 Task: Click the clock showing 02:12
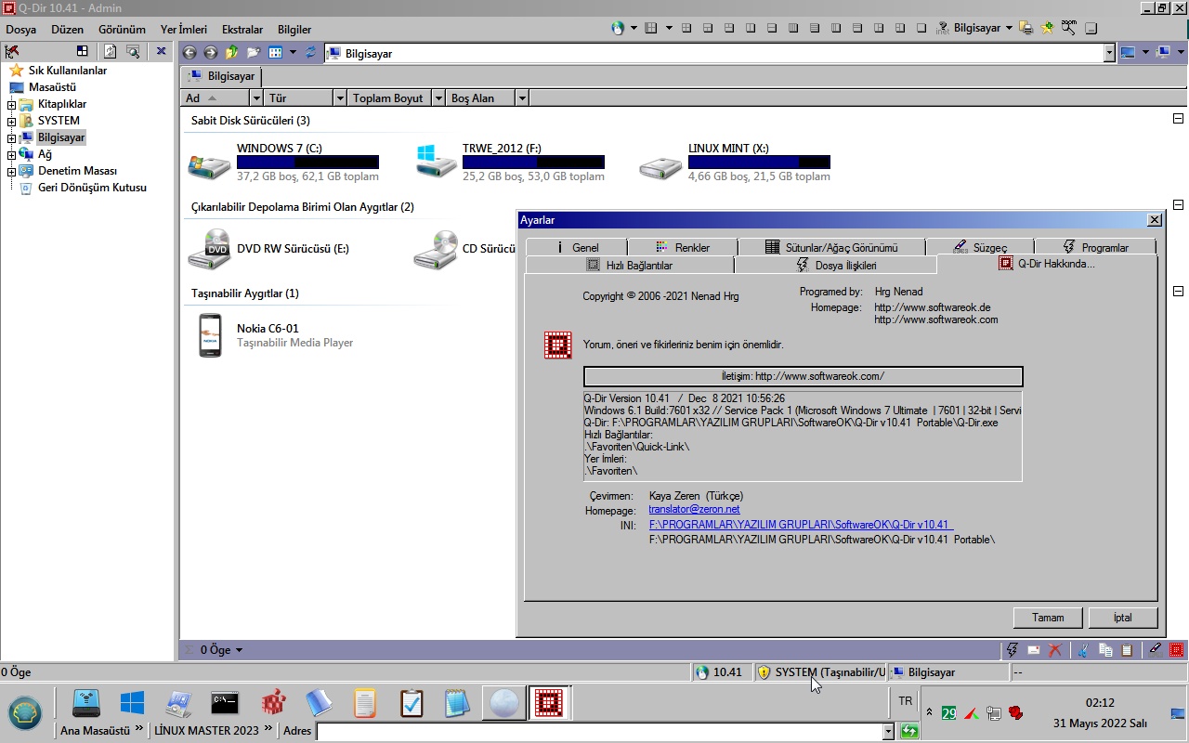point(1100,703)
